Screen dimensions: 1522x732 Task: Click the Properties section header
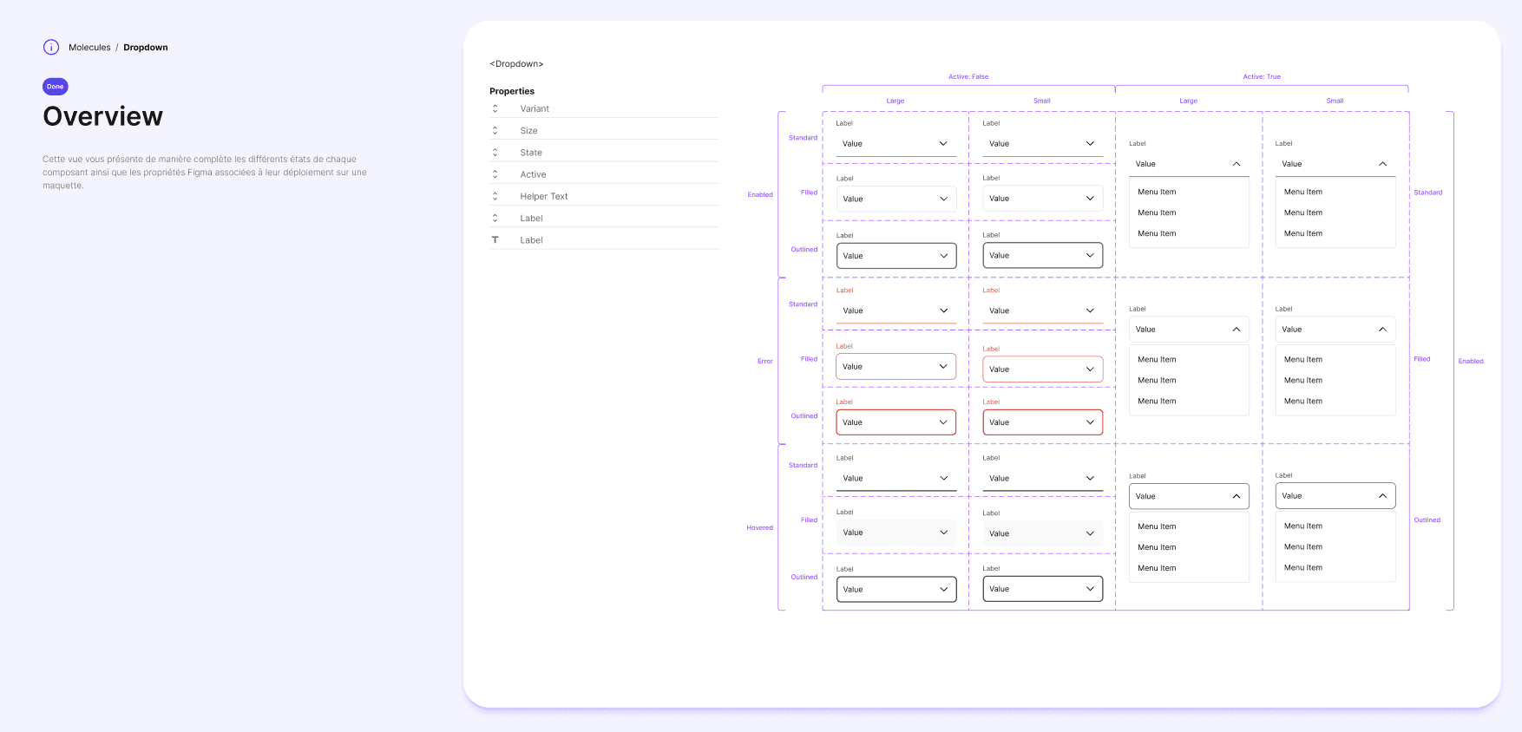(512, 91)
